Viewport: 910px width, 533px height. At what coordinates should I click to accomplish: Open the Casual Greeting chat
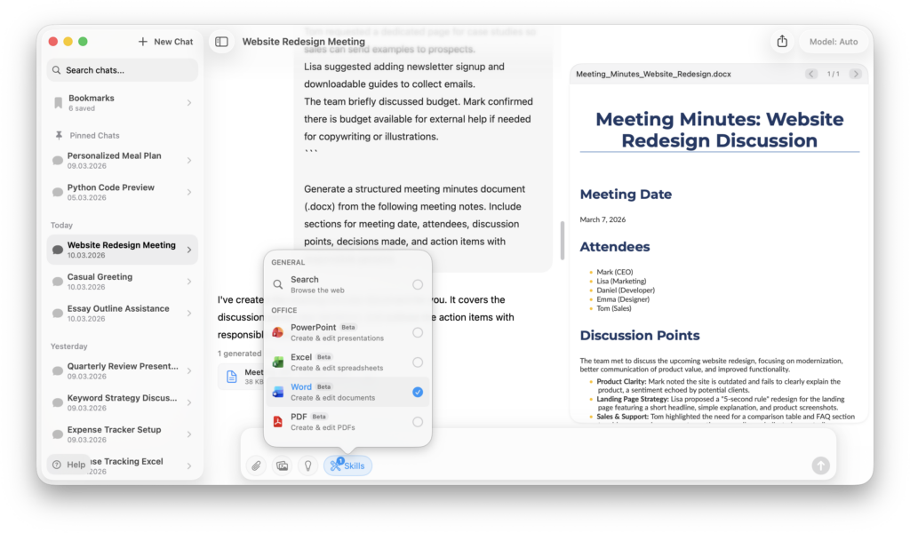pos(116,282)
